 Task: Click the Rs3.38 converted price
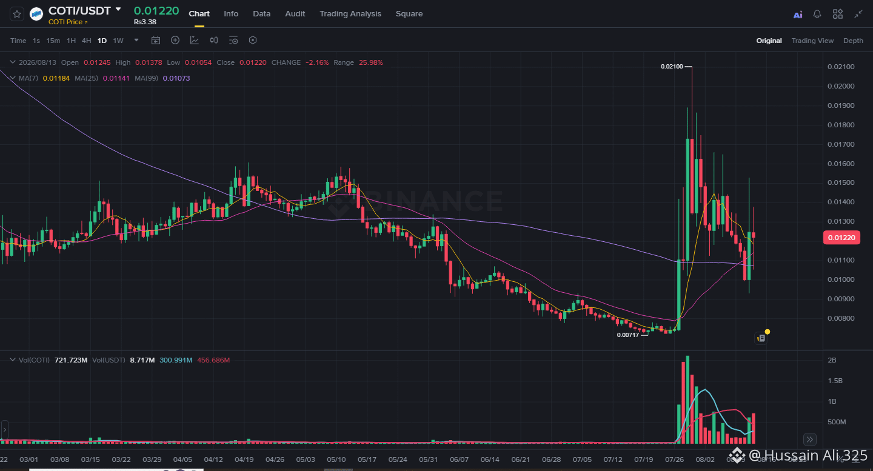pyautogui.click(x=145, y=22)
